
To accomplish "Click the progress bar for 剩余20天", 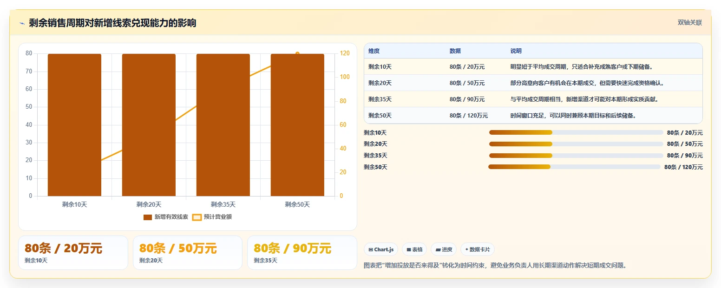I will click(576, 144).
